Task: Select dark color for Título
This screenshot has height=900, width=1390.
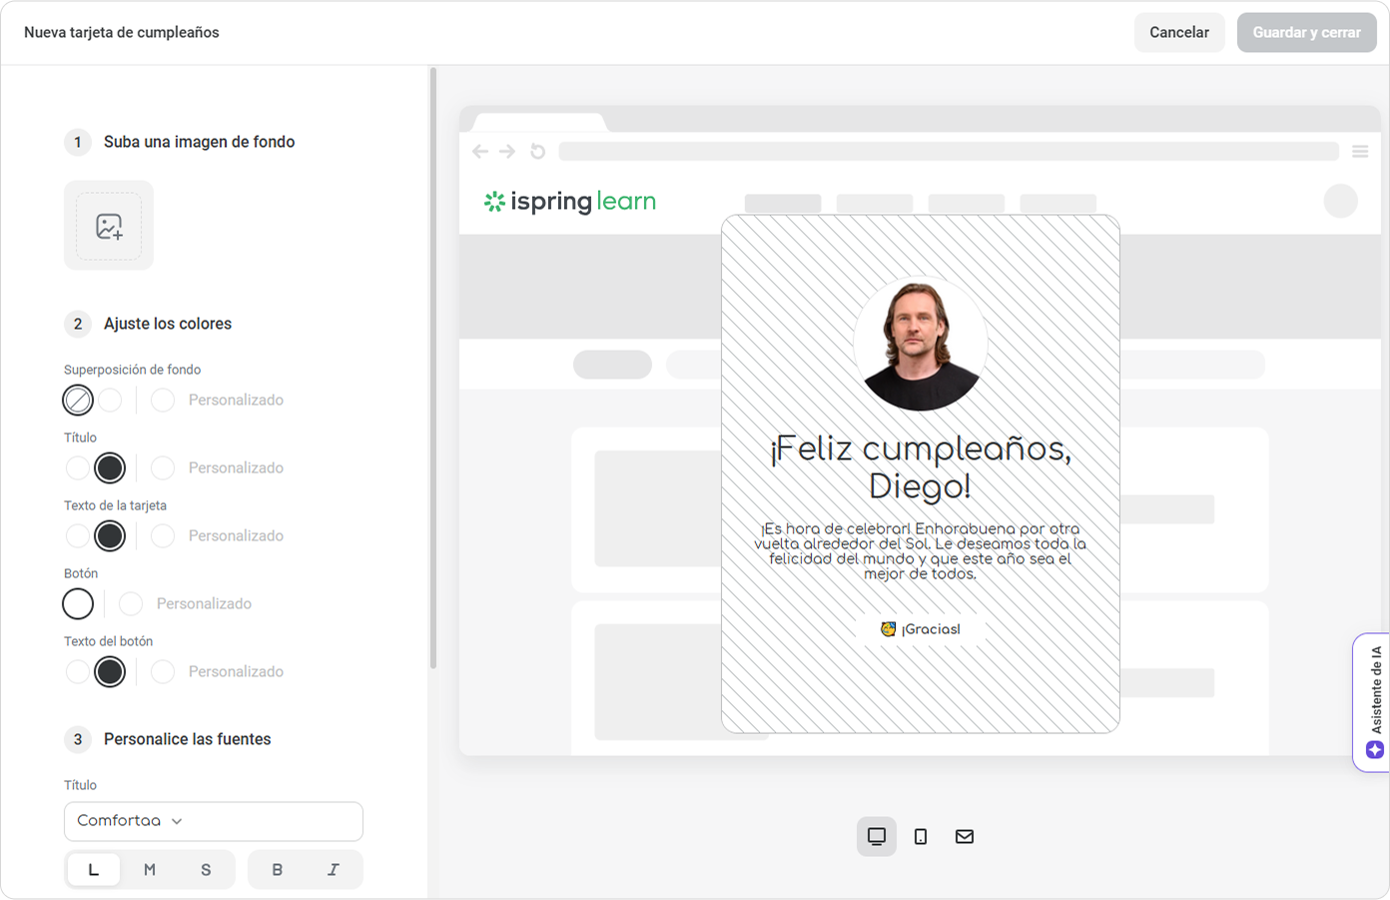Action: coord(110,467)
